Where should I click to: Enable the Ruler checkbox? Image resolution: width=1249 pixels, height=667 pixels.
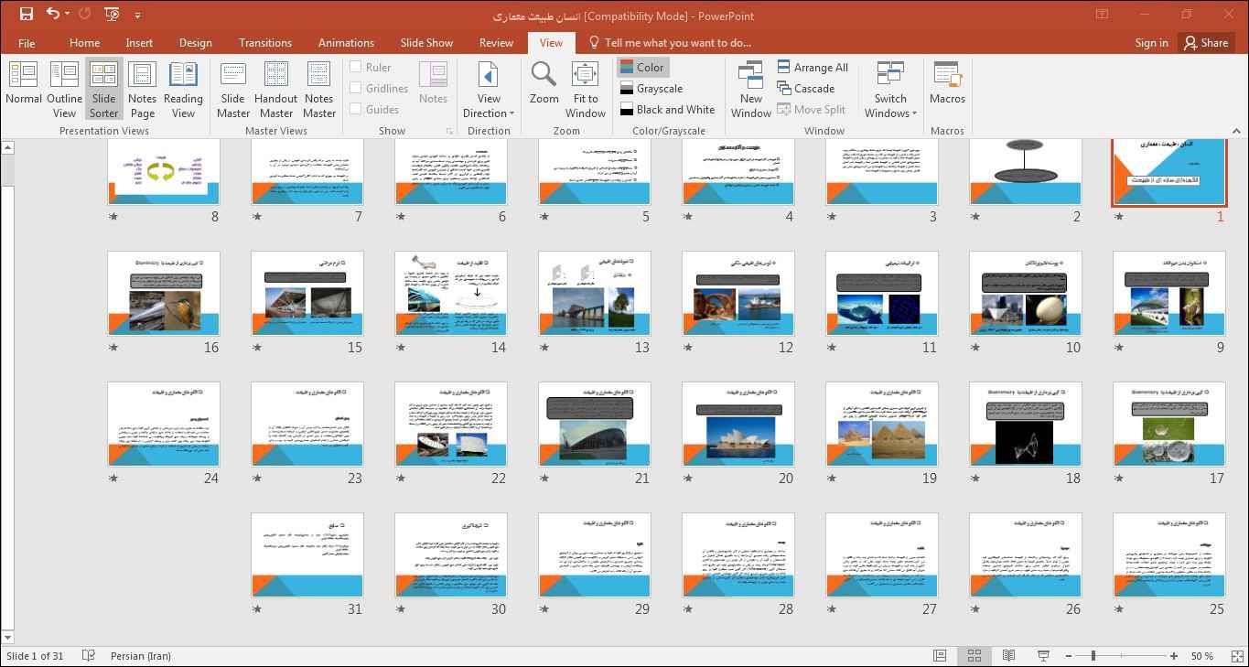[x=356, y=67]
